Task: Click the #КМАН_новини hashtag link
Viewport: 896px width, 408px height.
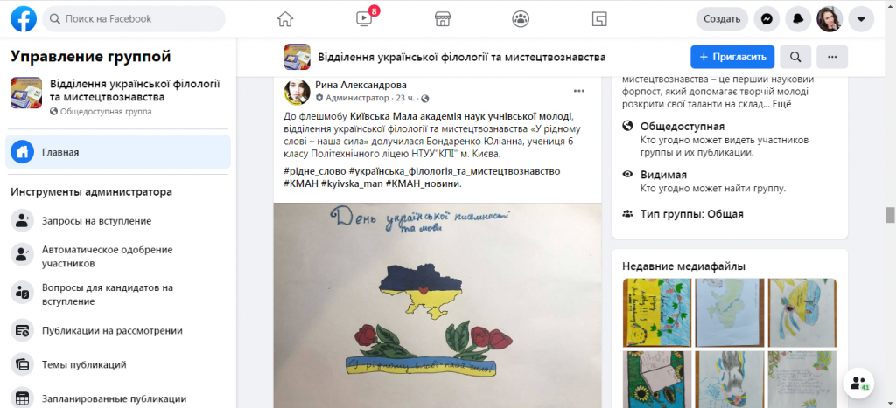Action: click(423, 183)
